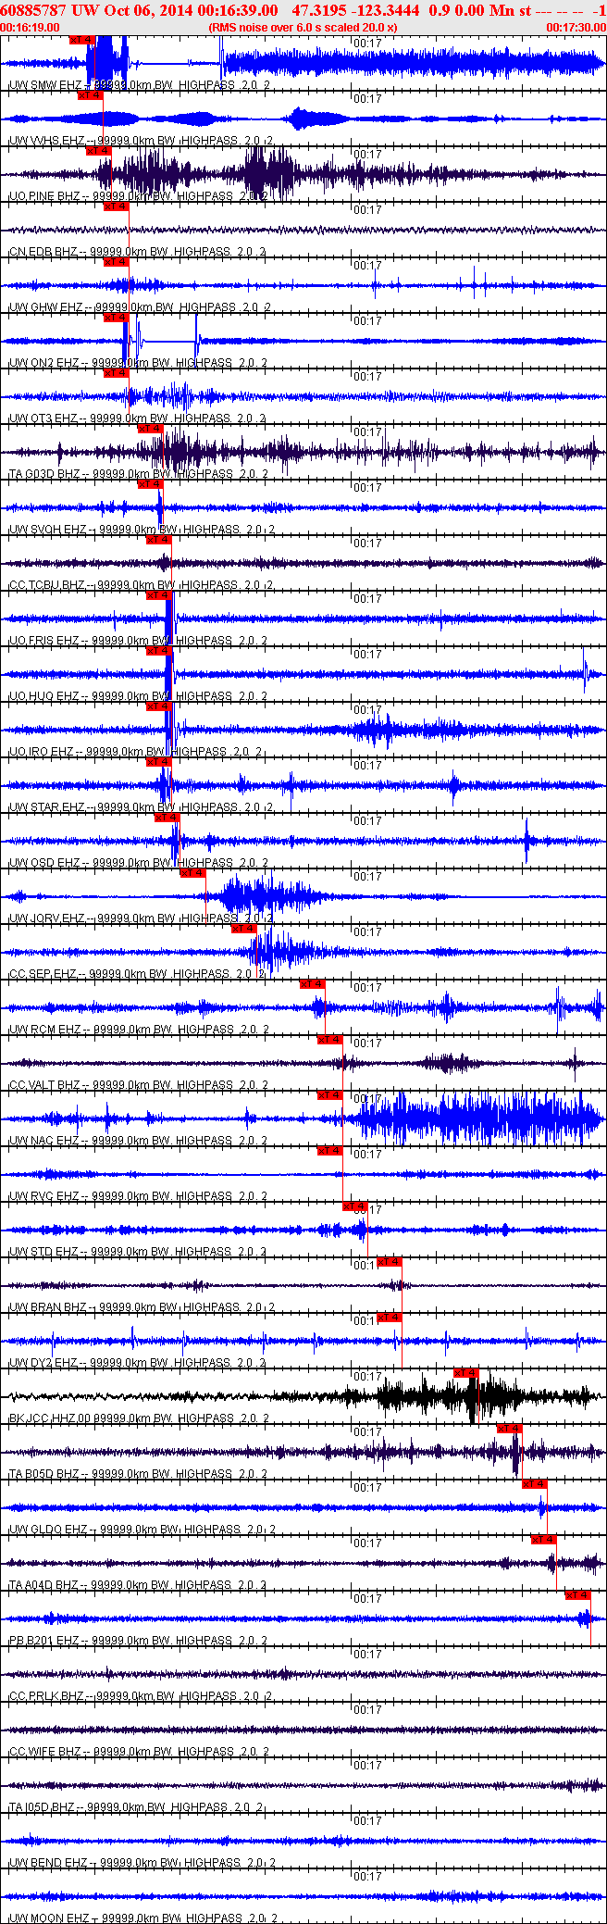Image resolution: width=607 pixels, height=1924 pixels.
Task: Click the UO FRIS EHZ station label
Action: [139, 641]
